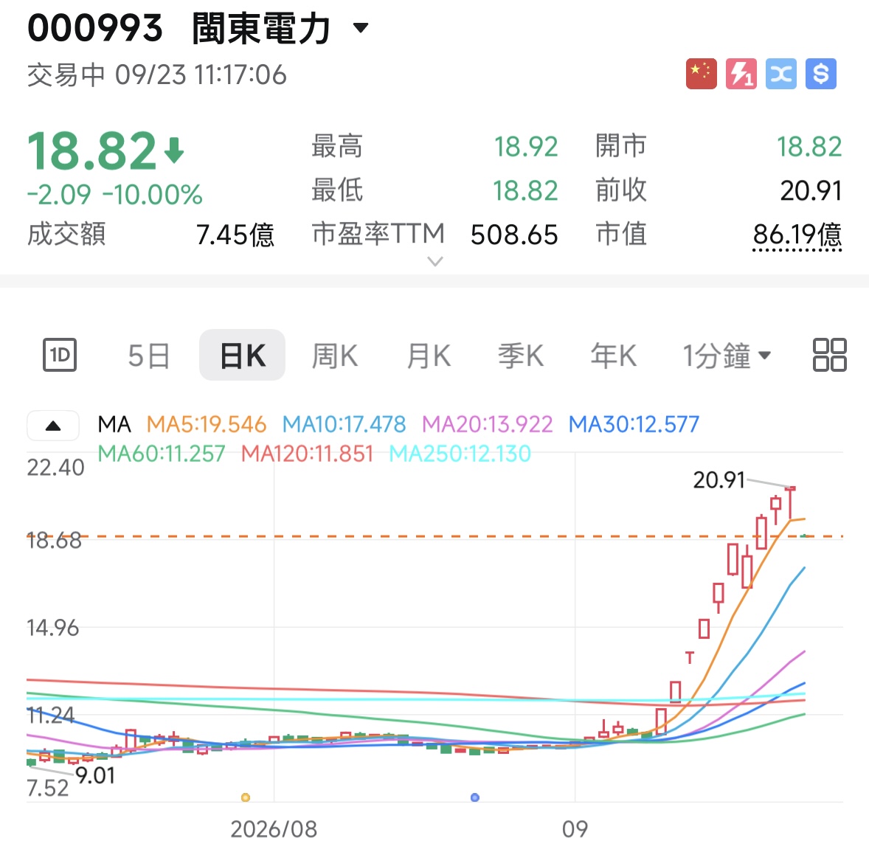This screenshot has width=869, height=866.
Task: Tap the red lightning level-1 quote icon
Action: click(x=741, y=74)
